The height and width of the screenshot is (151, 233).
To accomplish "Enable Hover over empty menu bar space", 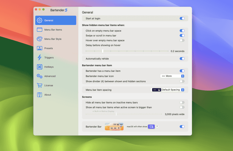I will [x=182, y=40].
